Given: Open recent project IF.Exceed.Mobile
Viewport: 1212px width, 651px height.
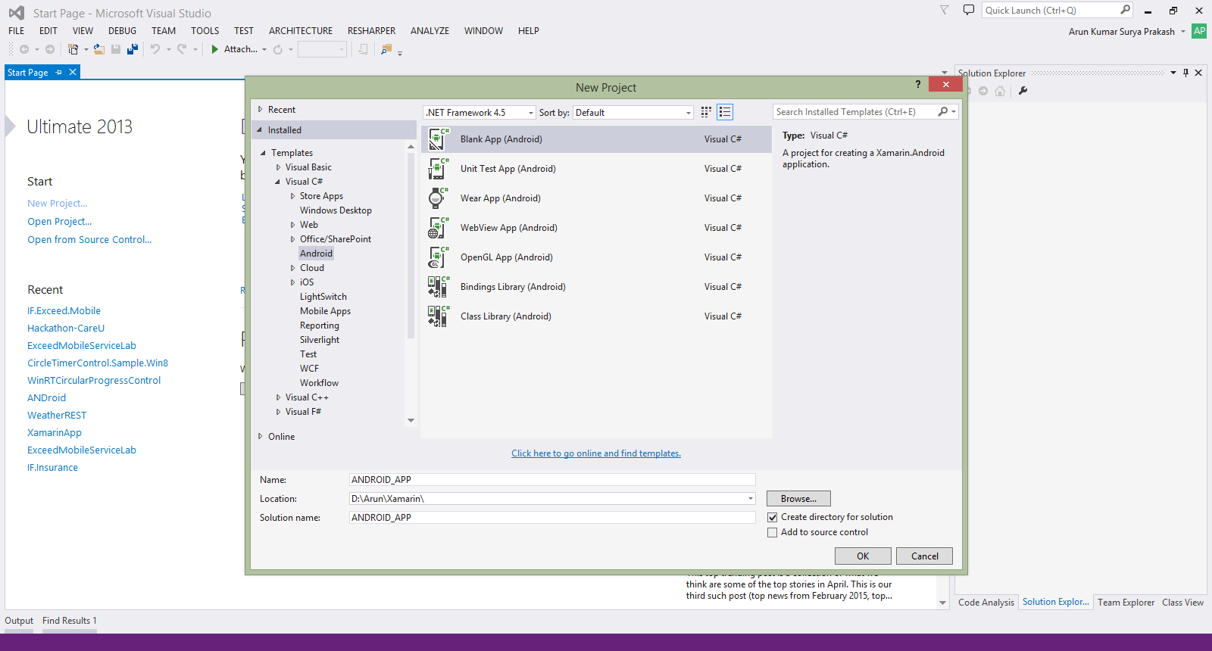Looking at the screenshot, I should pyautogui.click(x=64, y=311).
